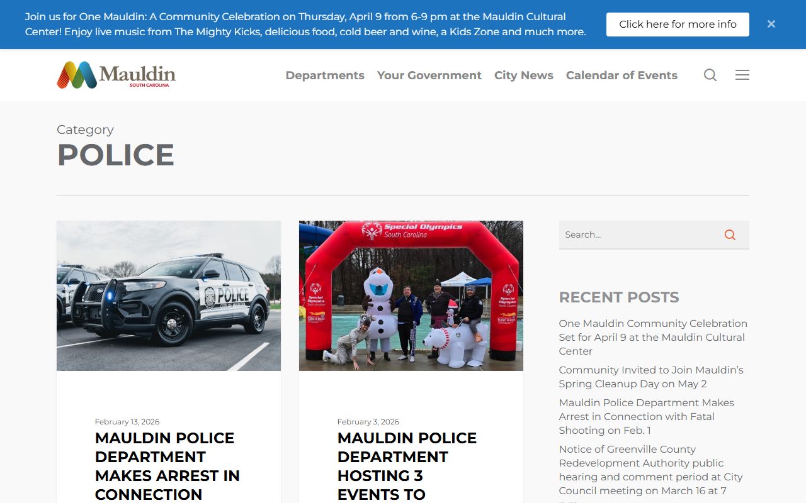The height and width of the screenshot is (503, 806).
Task: Click the 'Category' label above POLICE
Action: point(85,130)
